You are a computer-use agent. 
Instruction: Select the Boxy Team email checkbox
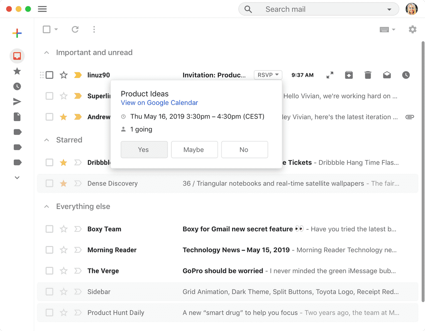click(49, 229)
